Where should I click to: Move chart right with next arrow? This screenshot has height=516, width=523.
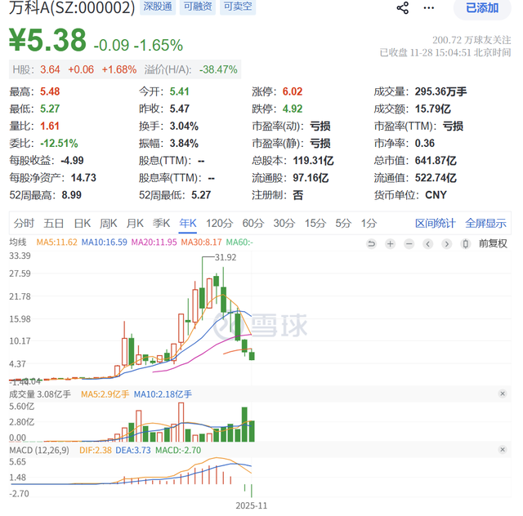[447, 244]
